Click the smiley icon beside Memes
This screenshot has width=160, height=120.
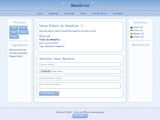132,33
